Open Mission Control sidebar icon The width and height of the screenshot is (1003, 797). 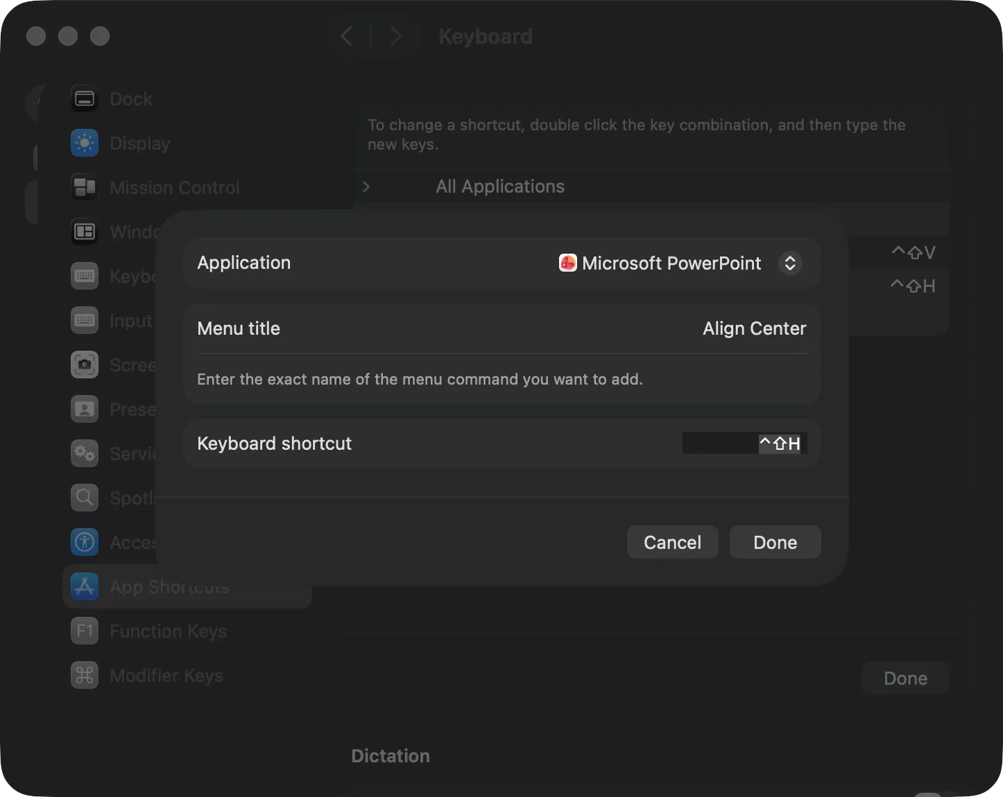(x=85, y=188)
